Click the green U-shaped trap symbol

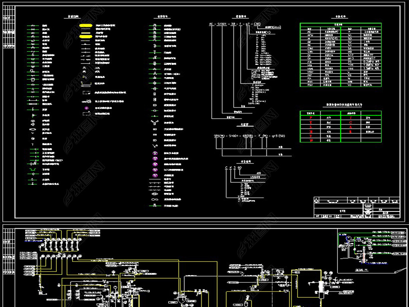(x=33, y=169)
